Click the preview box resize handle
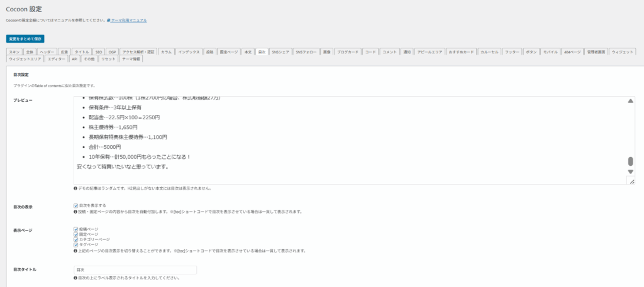The width and height of the screenshot is (644, 287). 631,181
